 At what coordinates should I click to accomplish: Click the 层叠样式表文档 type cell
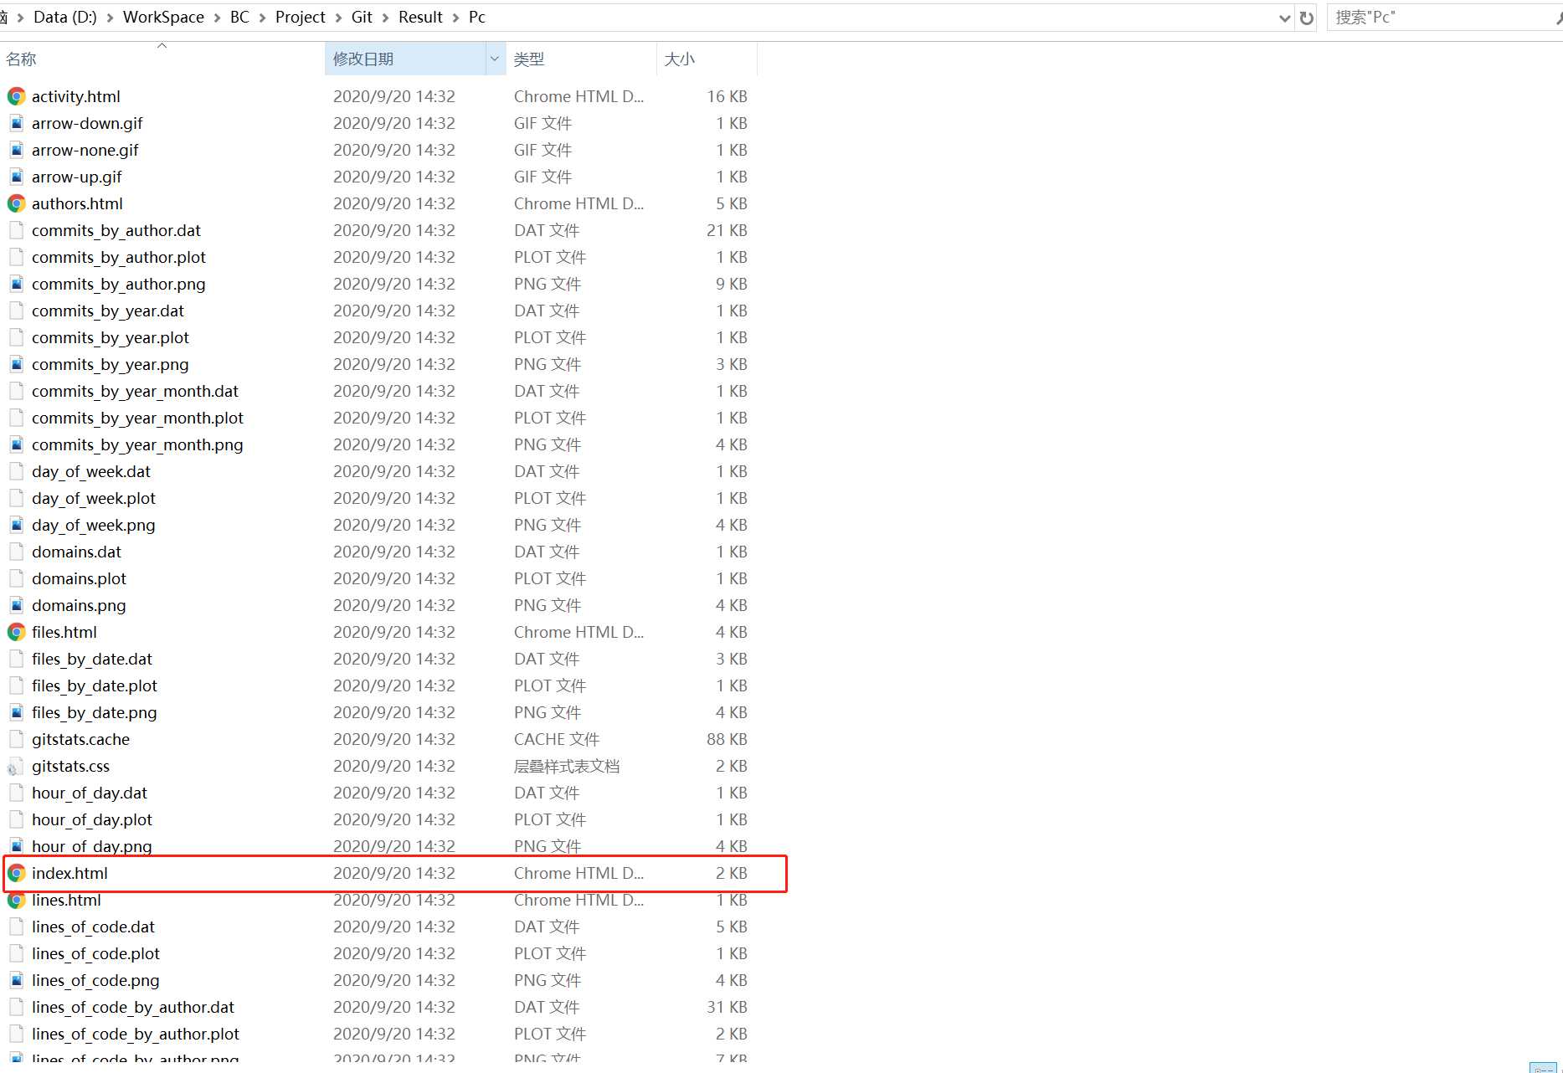(567, 766)
